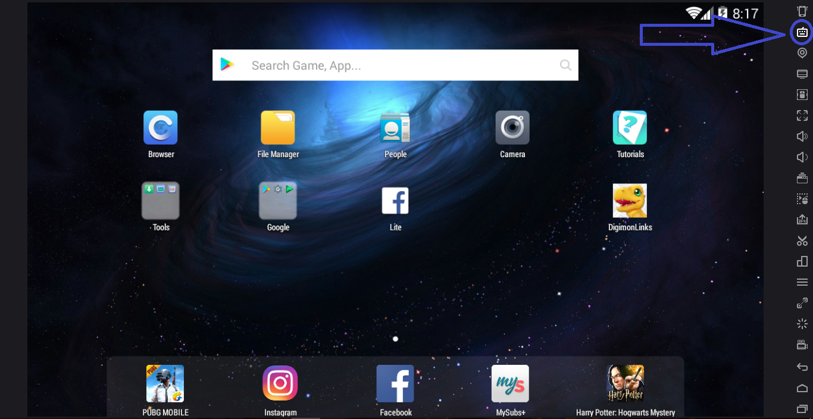Screen dimensions: 813x419
Task: Click the loading-spinner restart icon
Action: tap(802, 324)
